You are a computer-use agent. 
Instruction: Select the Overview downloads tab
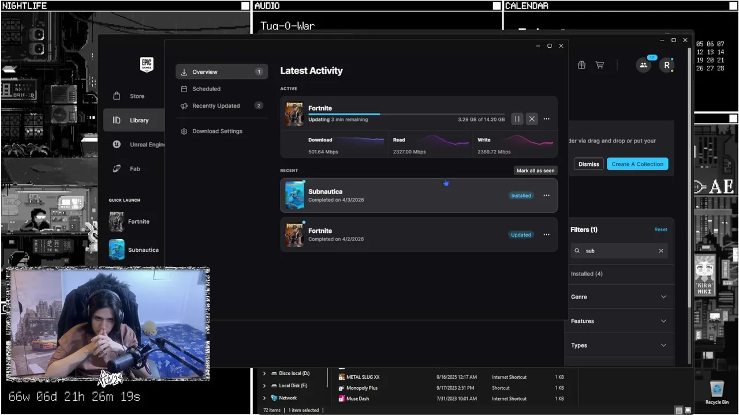click(222, 72)
